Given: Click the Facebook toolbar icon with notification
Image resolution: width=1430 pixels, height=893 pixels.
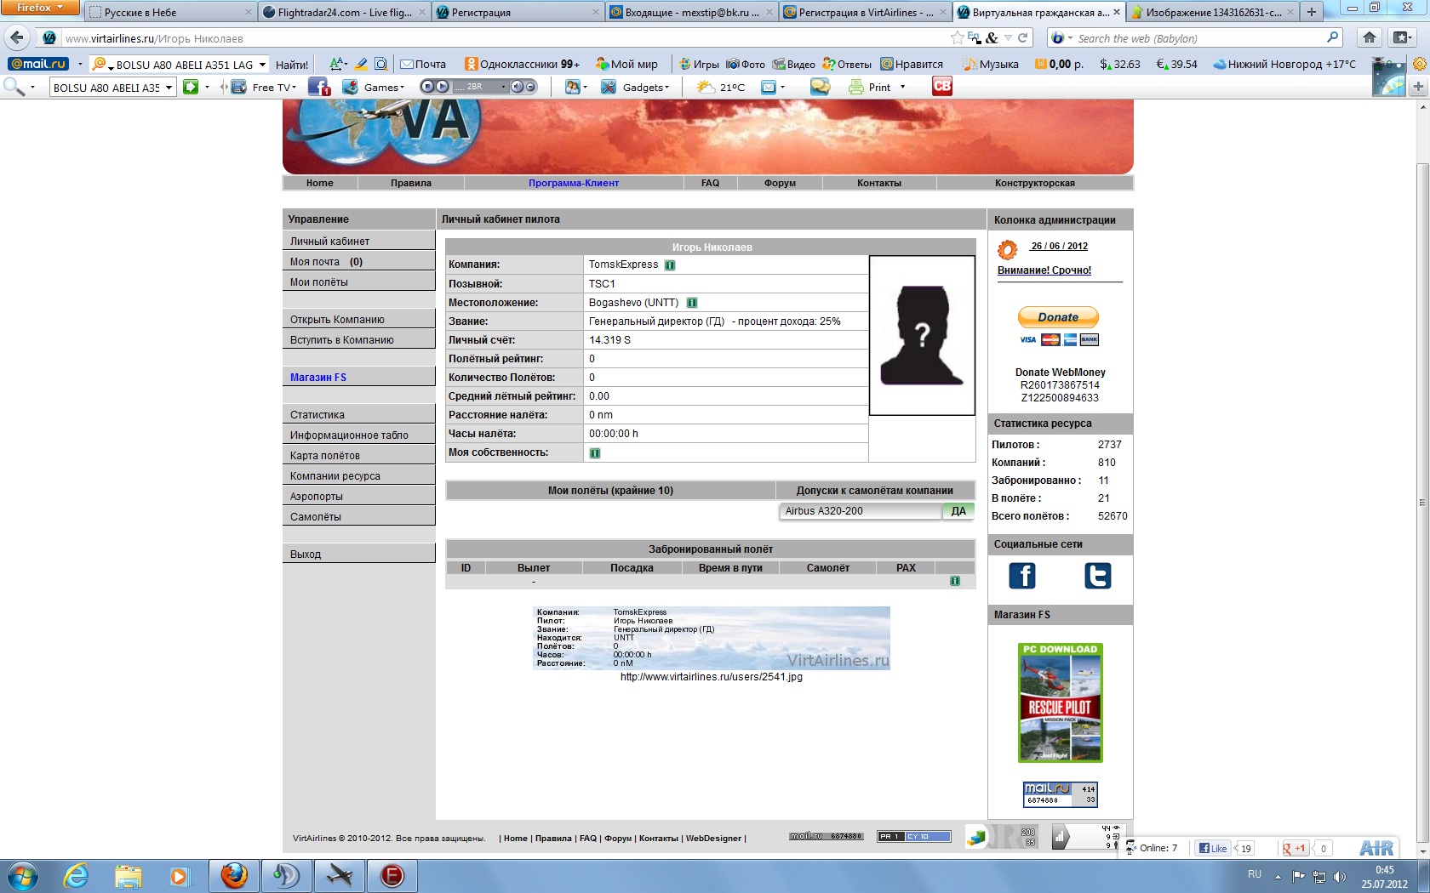Looking at the screenshot, I should point(319,87).
